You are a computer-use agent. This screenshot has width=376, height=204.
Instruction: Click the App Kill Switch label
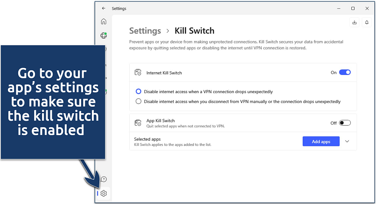(160, 121)
